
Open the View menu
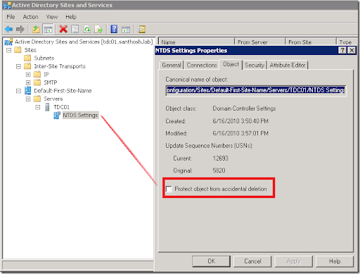pos(52,17)
